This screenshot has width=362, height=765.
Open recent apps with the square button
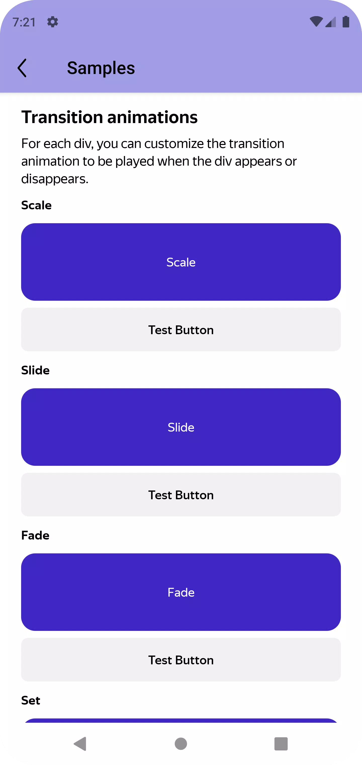pos(281,744)
